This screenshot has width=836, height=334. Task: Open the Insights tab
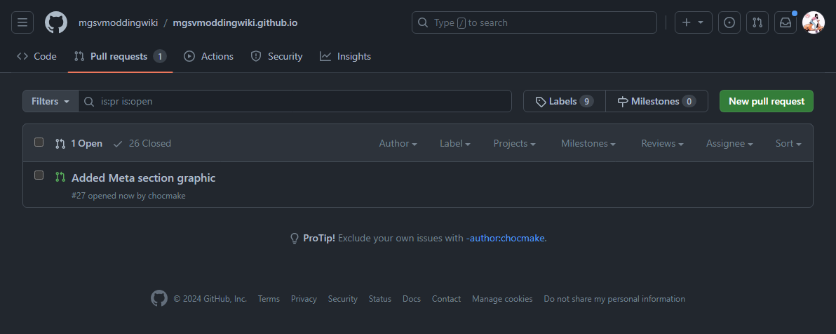point(346,56)
